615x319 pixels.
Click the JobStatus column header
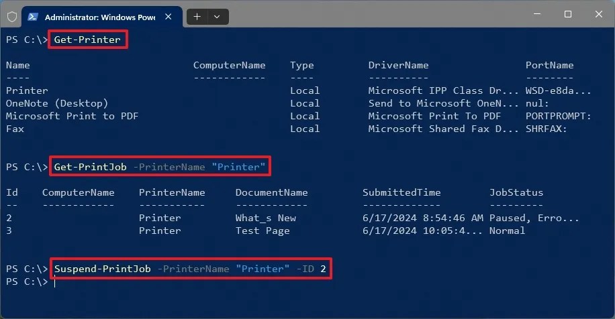coord(516,192)
